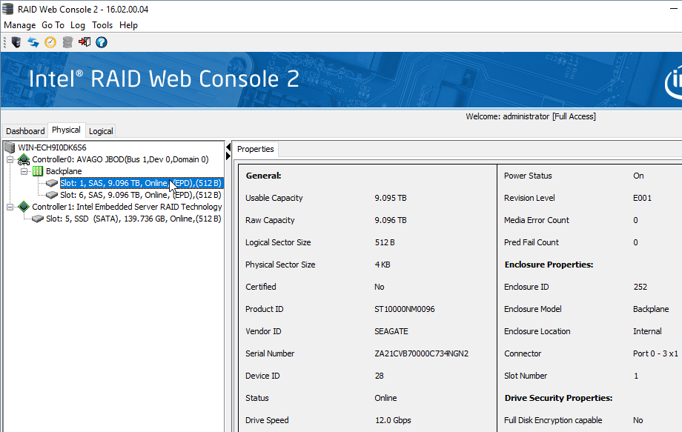Click the Drive Security Properties: heading
The width and height of the screenshot is (682, 432).
click(558, 398)
